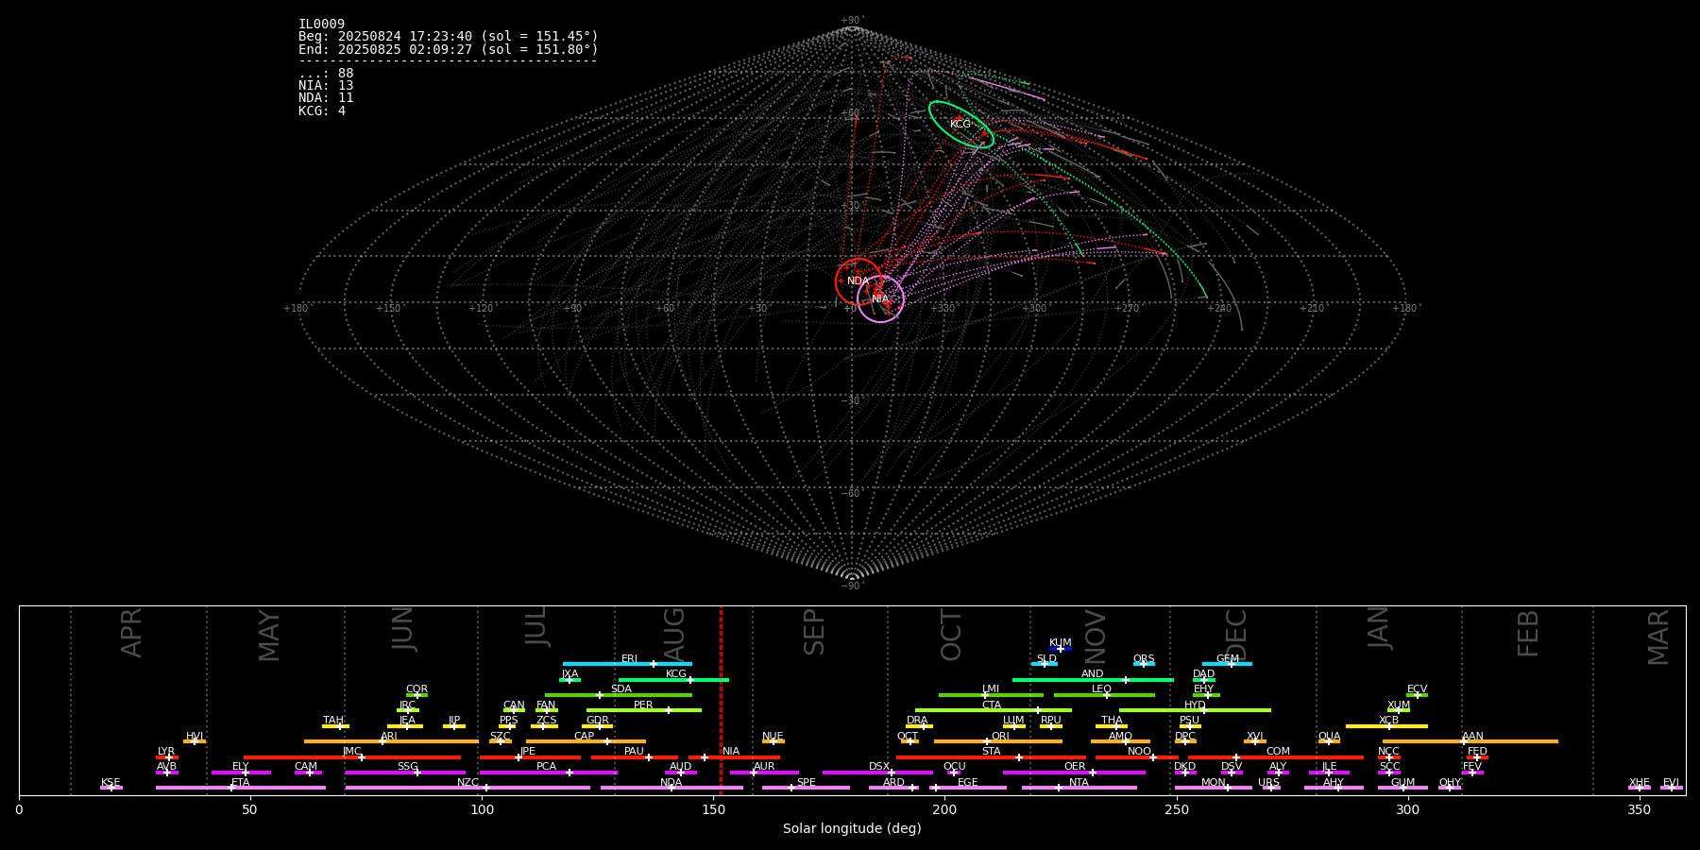Click the SPE shower bar label
Screen dimensions: 1700x850
click(x=806, y=783)
